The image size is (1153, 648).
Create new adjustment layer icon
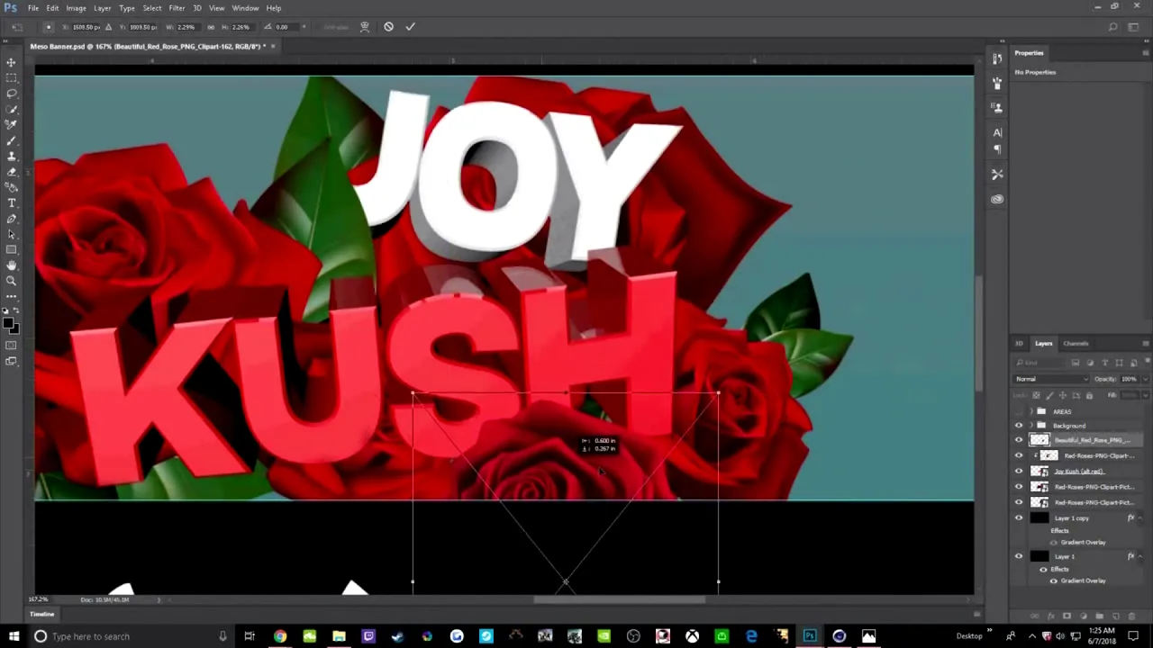[1083, 616]
